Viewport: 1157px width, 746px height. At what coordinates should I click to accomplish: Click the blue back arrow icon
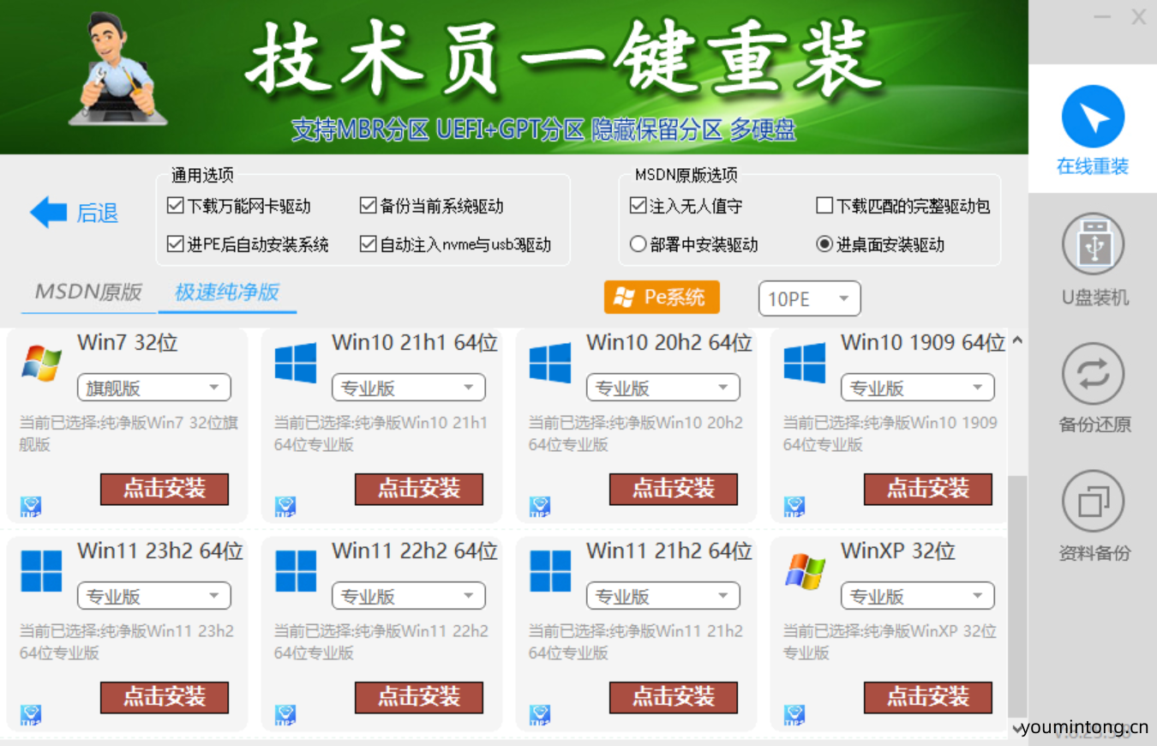click(x=48, y=213)
